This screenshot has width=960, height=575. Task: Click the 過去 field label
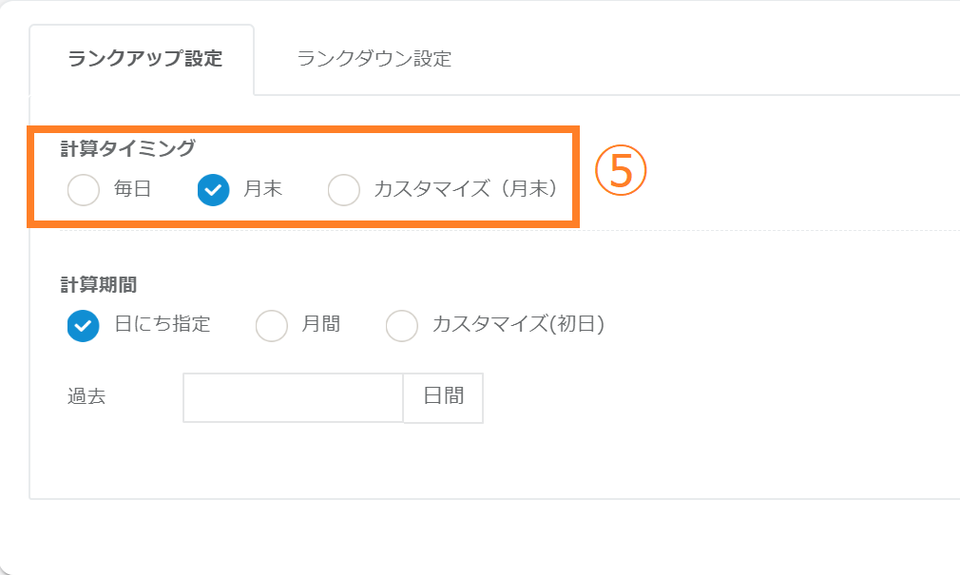(86, 397)
